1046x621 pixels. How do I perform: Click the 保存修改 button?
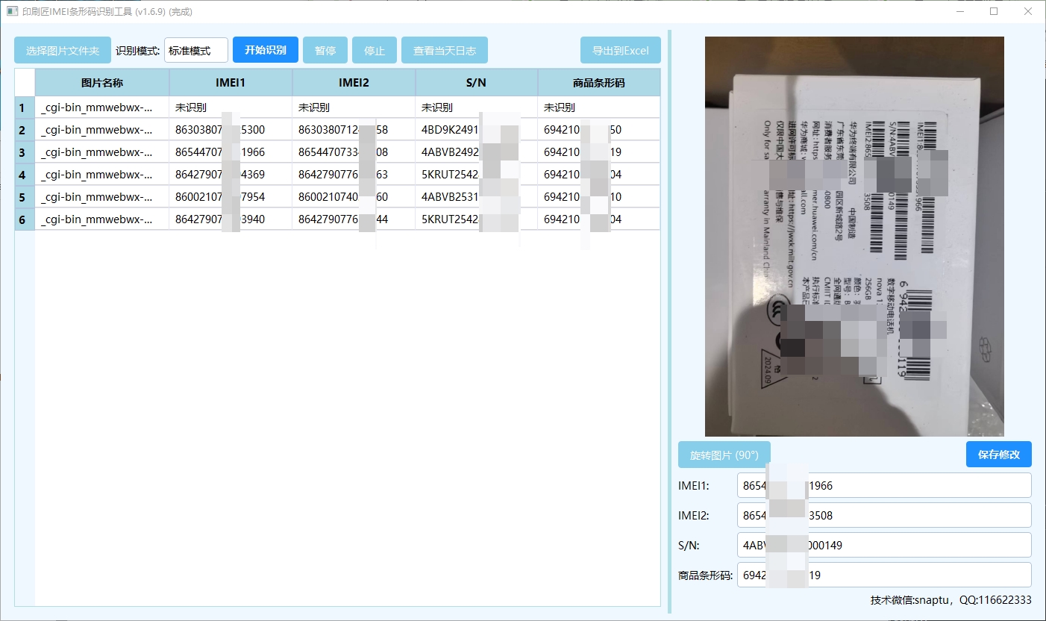click(x=998, y=455)
